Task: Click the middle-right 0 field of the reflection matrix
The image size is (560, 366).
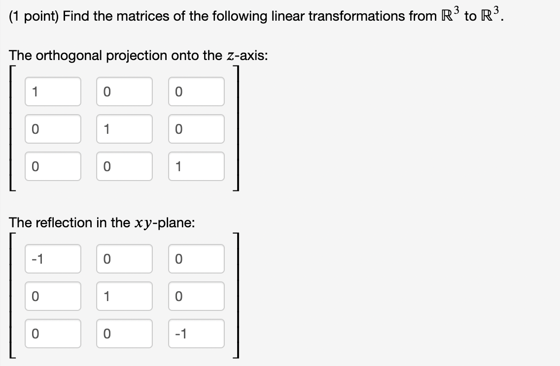Action: click(x=196, y=296)
